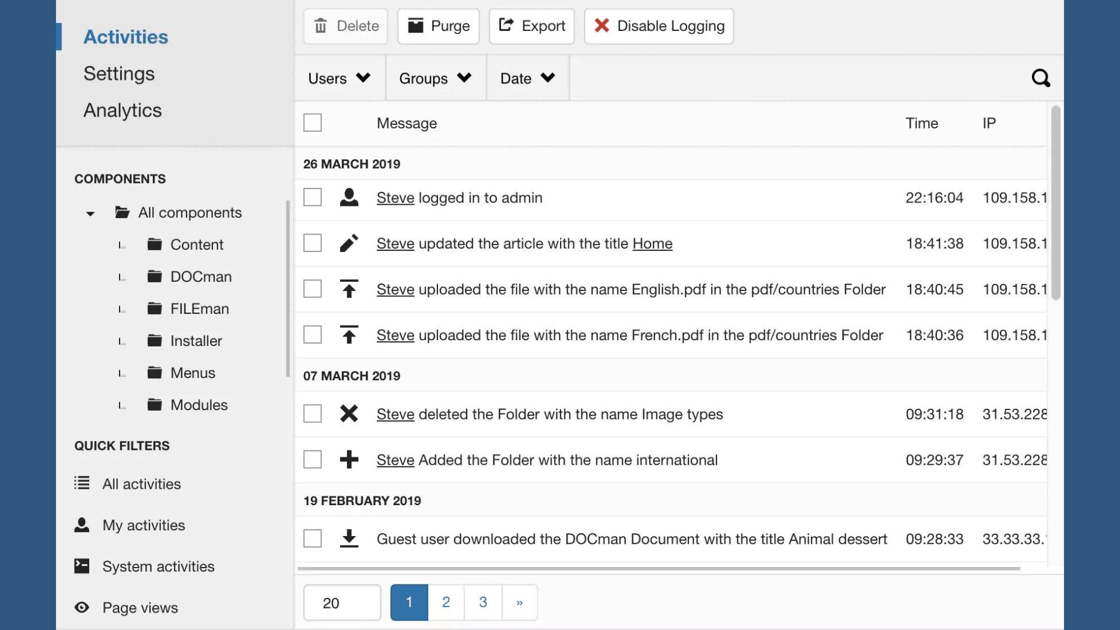Select the Activities menu item
Image resolution: width=1120 pixels, height=630 pixels.
(125, 36)
